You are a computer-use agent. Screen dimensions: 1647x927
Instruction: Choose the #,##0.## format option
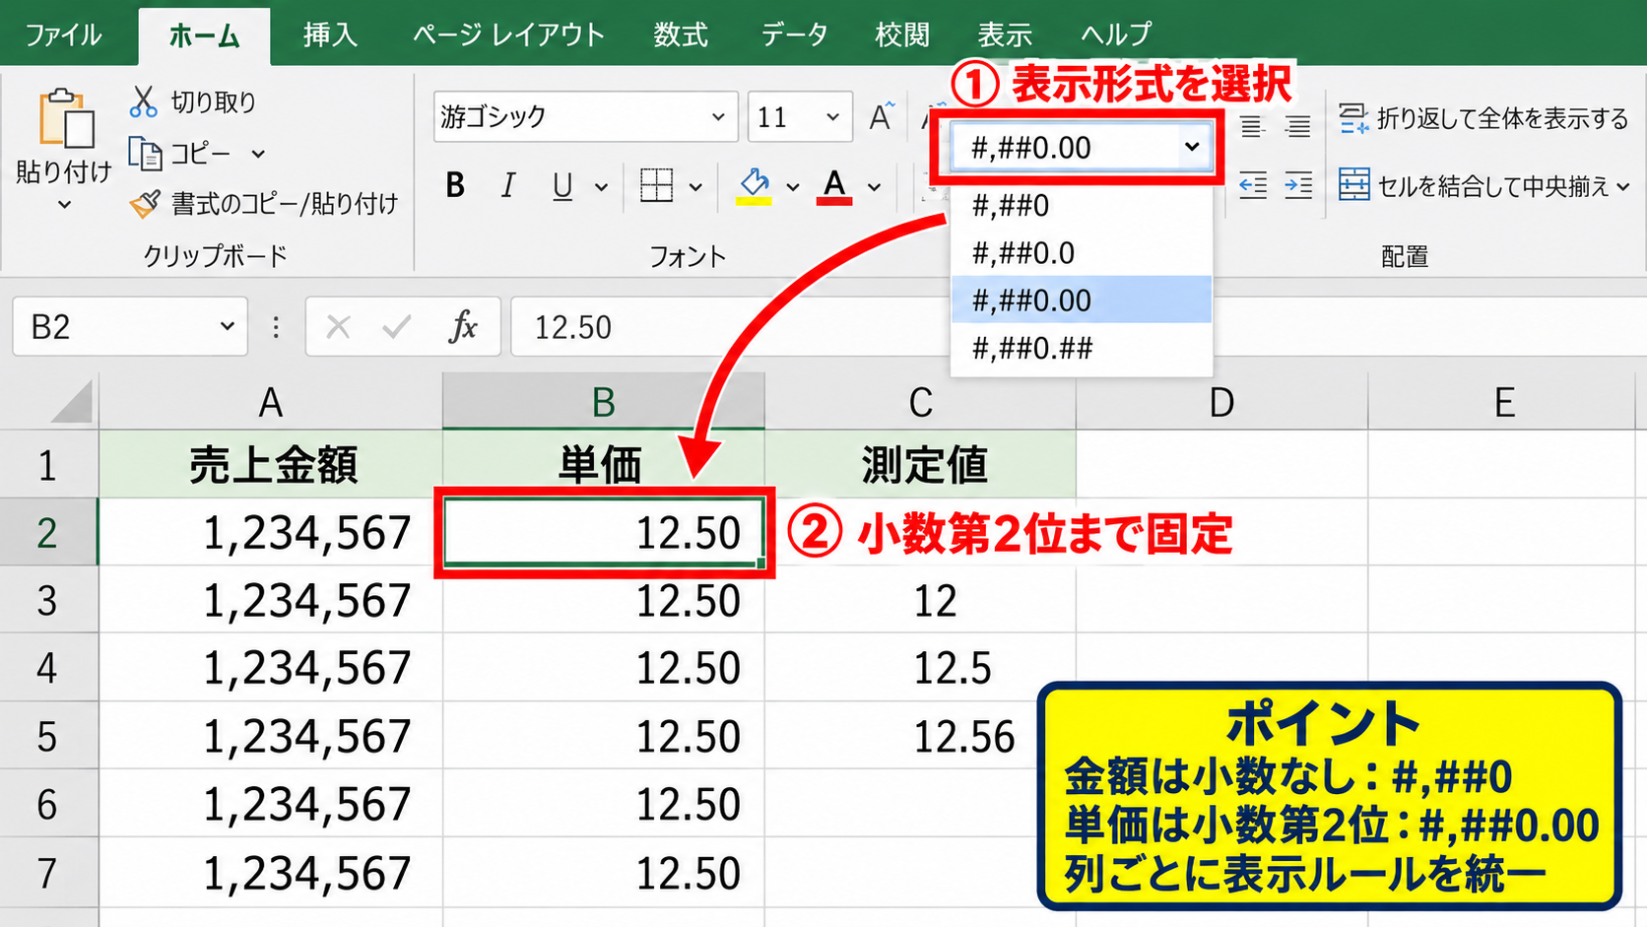point(1081,348)
